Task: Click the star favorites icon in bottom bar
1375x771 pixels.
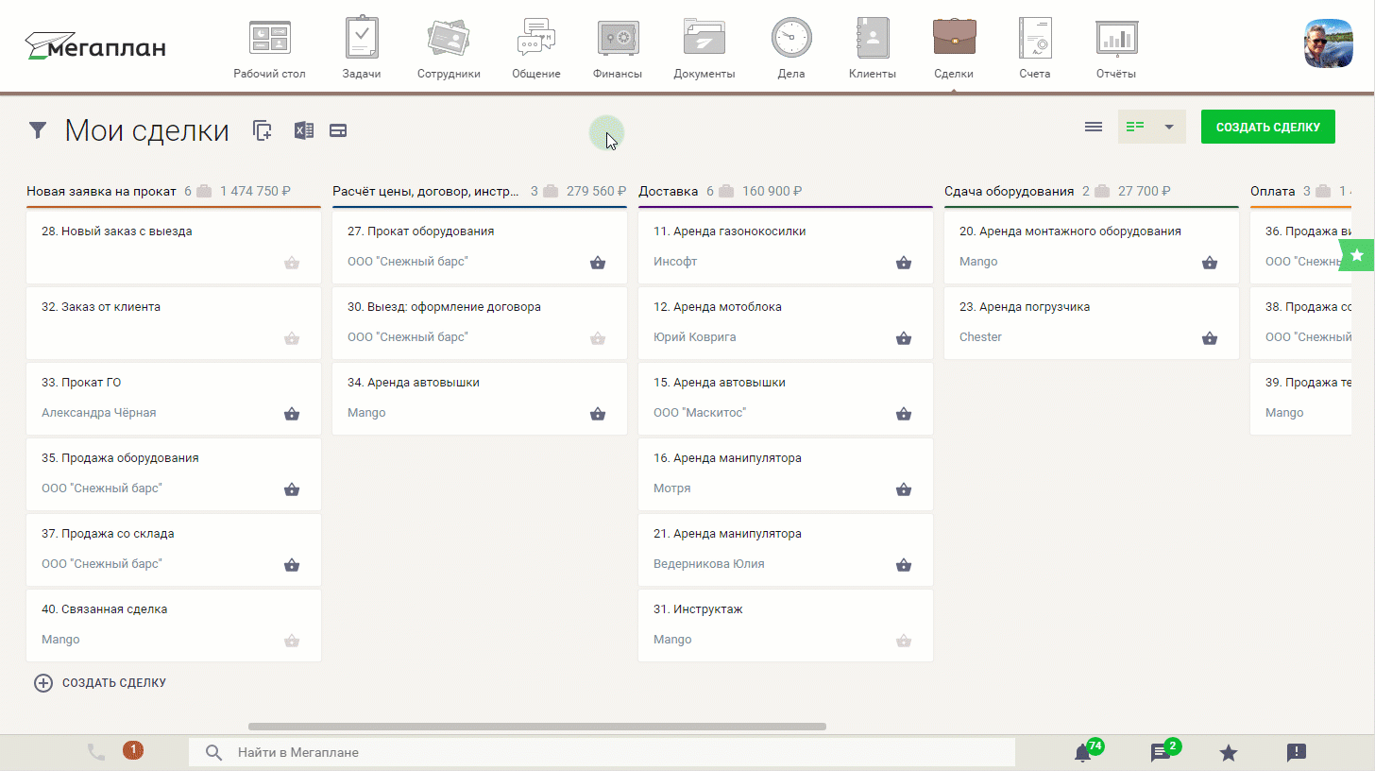Action: pyautogui.click(x=1229, y=753)
